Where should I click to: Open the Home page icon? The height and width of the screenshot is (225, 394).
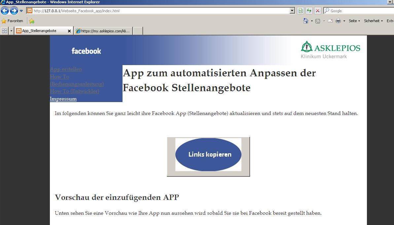[x=305, y=21]
